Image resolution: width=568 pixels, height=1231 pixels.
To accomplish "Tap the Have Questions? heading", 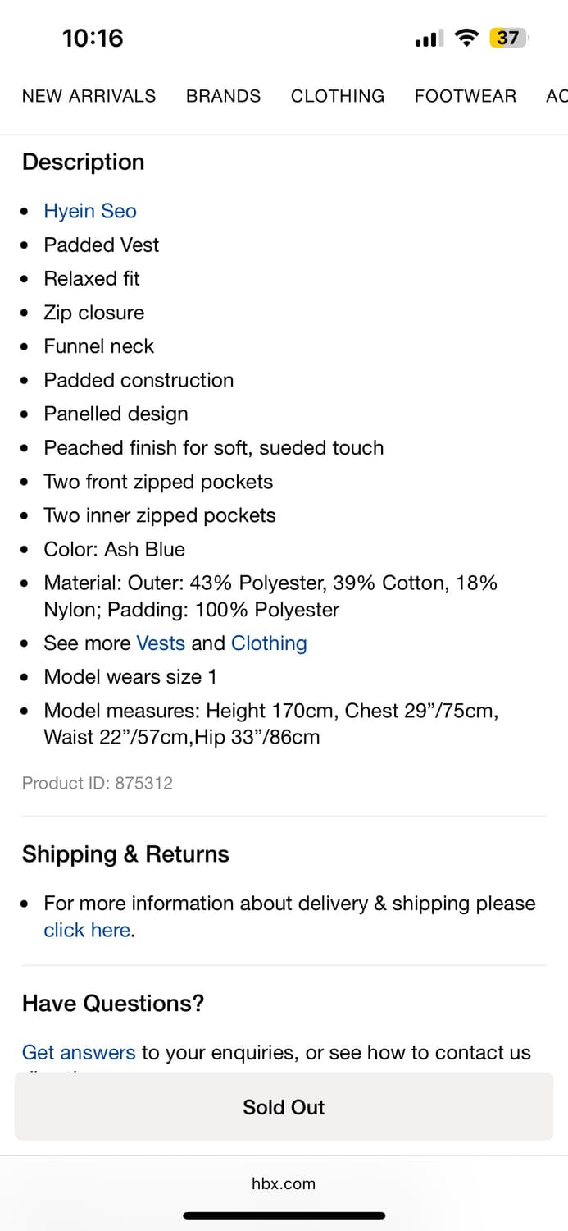I will coord(113,1003).
